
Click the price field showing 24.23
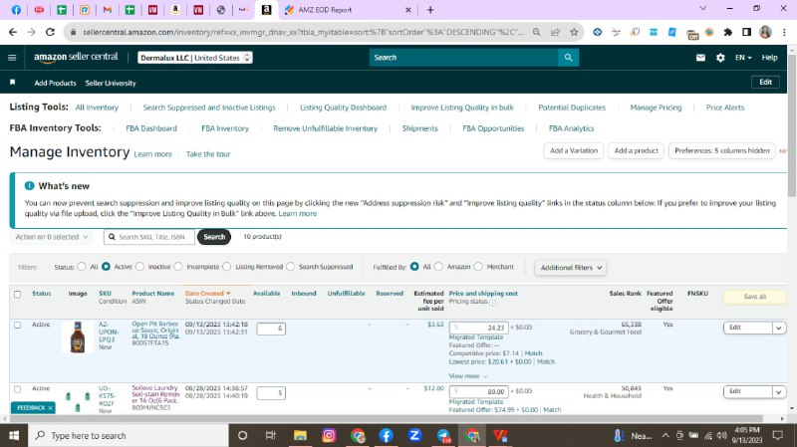(479, 328)
